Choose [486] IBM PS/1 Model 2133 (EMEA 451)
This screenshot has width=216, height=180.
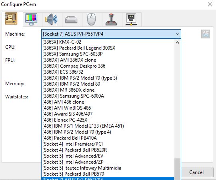108,126
